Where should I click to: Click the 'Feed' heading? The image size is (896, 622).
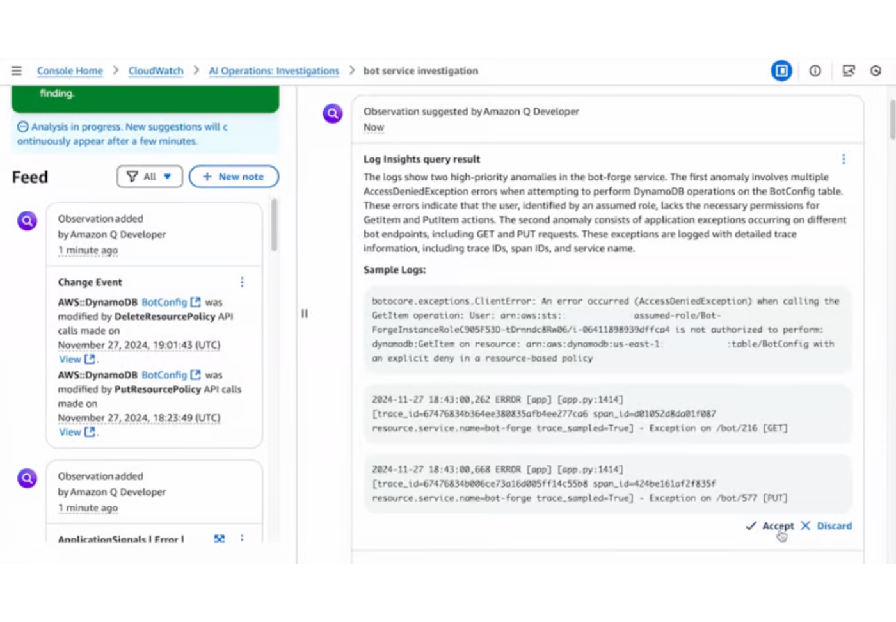(30, 177)
